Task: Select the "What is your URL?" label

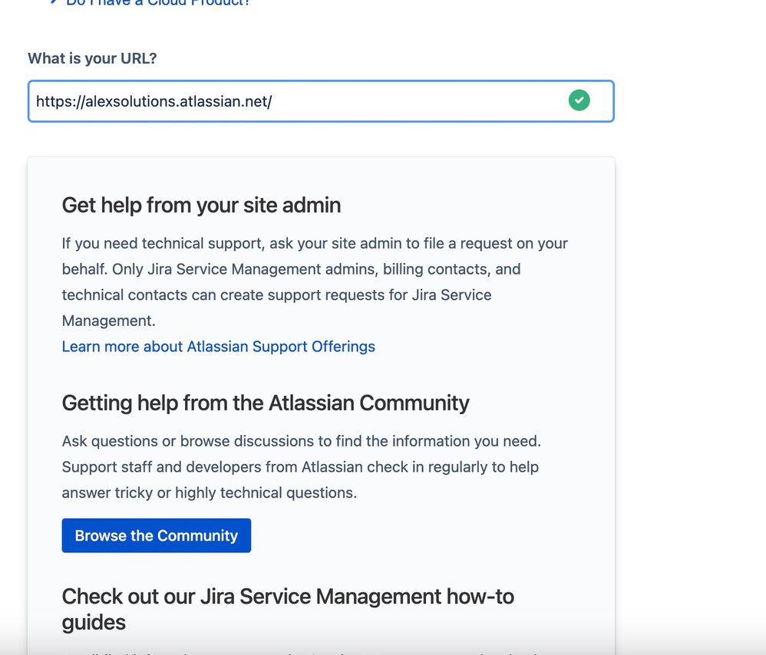Action: [92, 58]
